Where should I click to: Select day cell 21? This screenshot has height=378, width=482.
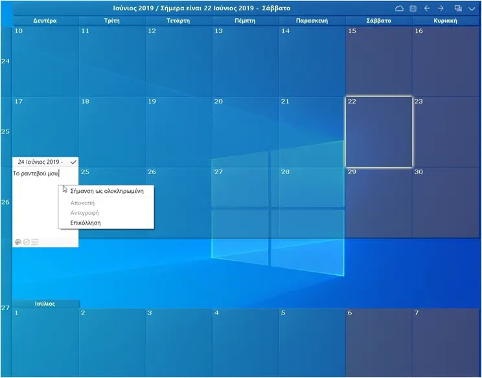pos(312,132)
